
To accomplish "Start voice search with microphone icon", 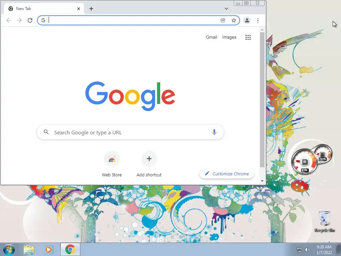I will [214, 132].
